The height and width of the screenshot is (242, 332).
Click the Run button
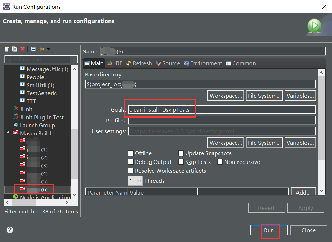tap(269, 230)
